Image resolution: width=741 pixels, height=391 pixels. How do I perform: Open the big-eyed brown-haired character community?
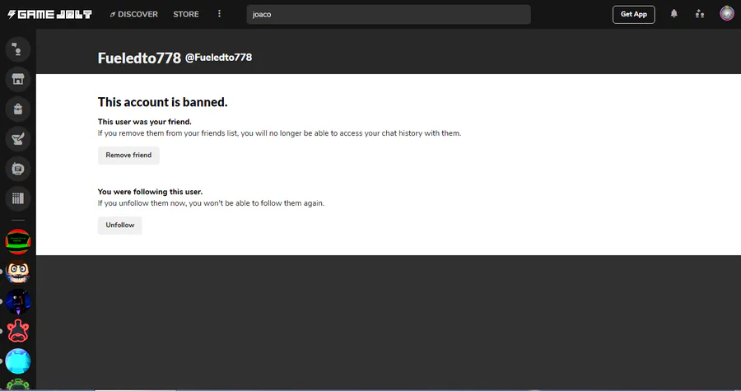point(18,272)
